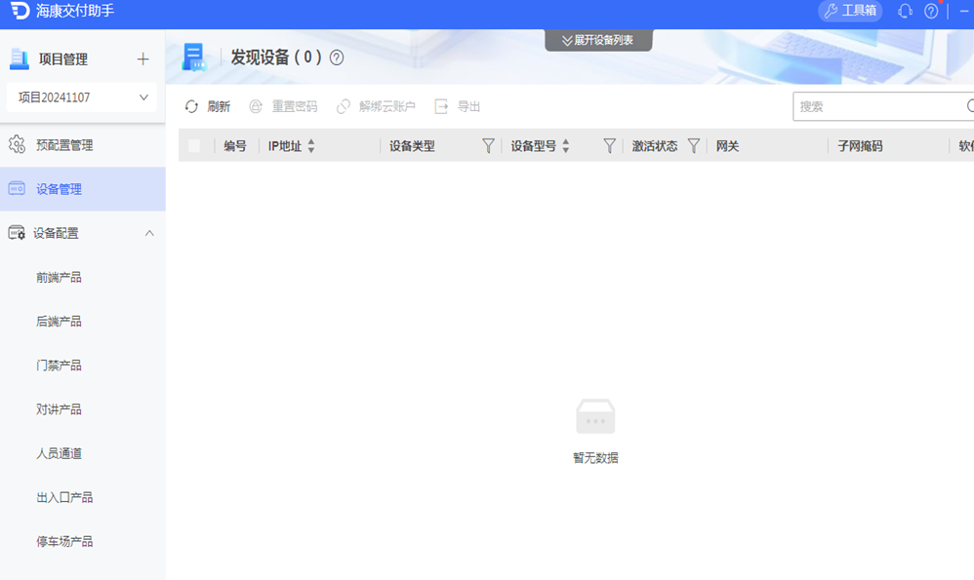Click the 发现设备 header device icon
The width and height of the screenshot is (974, 580).
pos(194,58)
